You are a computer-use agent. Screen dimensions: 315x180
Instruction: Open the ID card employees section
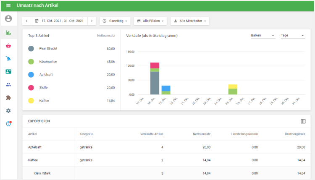(8, 72)
